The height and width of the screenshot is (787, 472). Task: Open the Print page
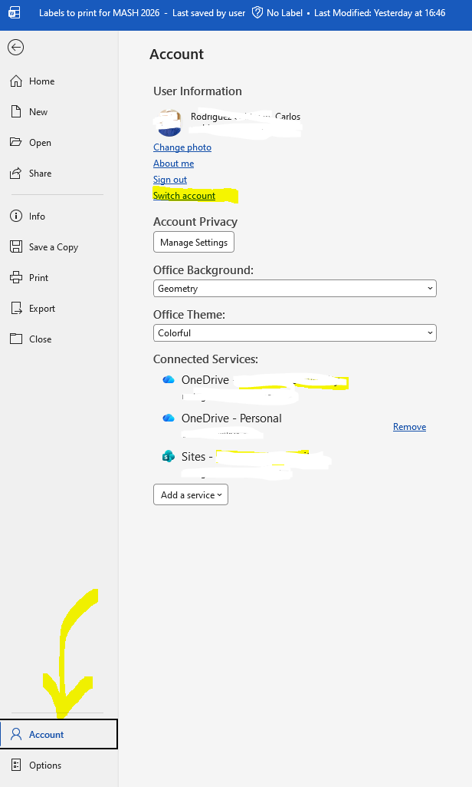coord(59,277)
